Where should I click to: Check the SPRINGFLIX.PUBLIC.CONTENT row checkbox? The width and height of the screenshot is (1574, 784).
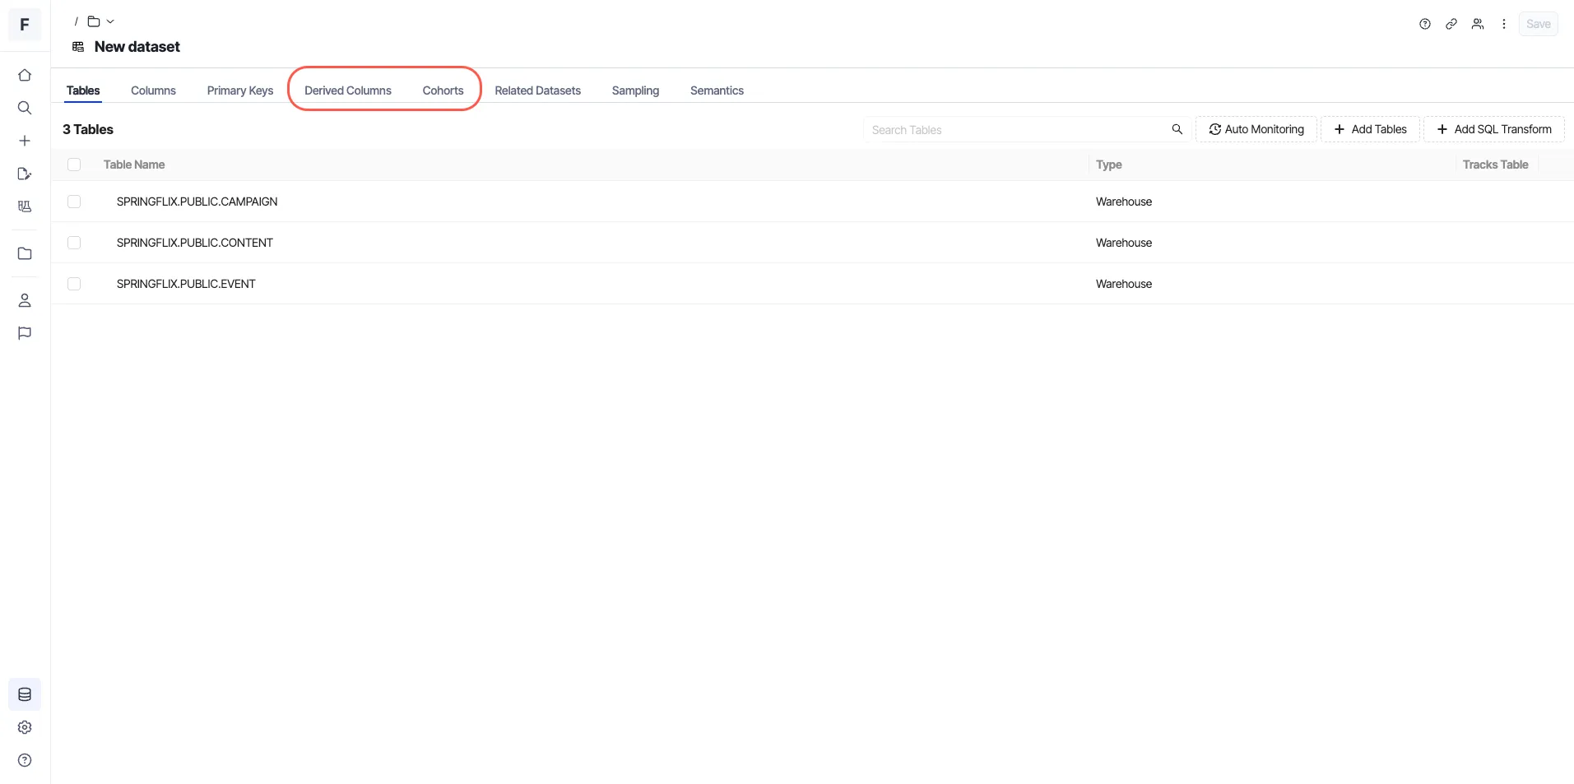click(74, 243)
